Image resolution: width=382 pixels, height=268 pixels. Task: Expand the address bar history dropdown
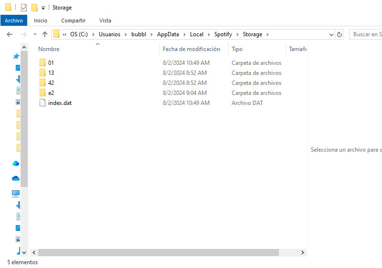coord(331,34)
